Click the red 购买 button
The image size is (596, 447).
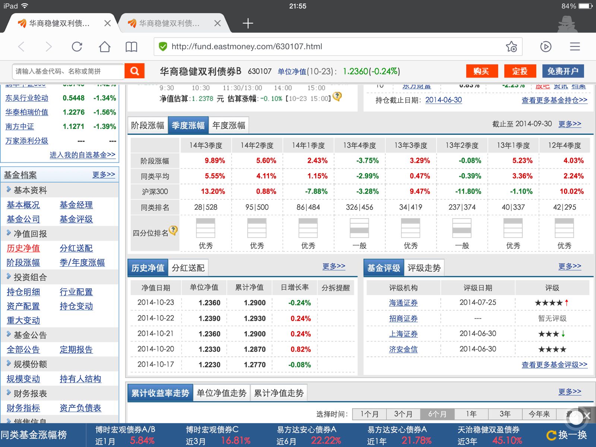tap(482, 71)
